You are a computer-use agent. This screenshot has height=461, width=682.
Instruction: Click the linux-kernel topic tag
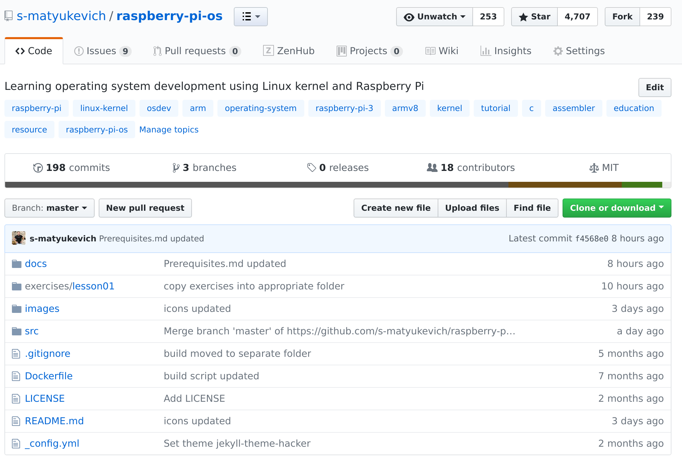coord(104,108)
